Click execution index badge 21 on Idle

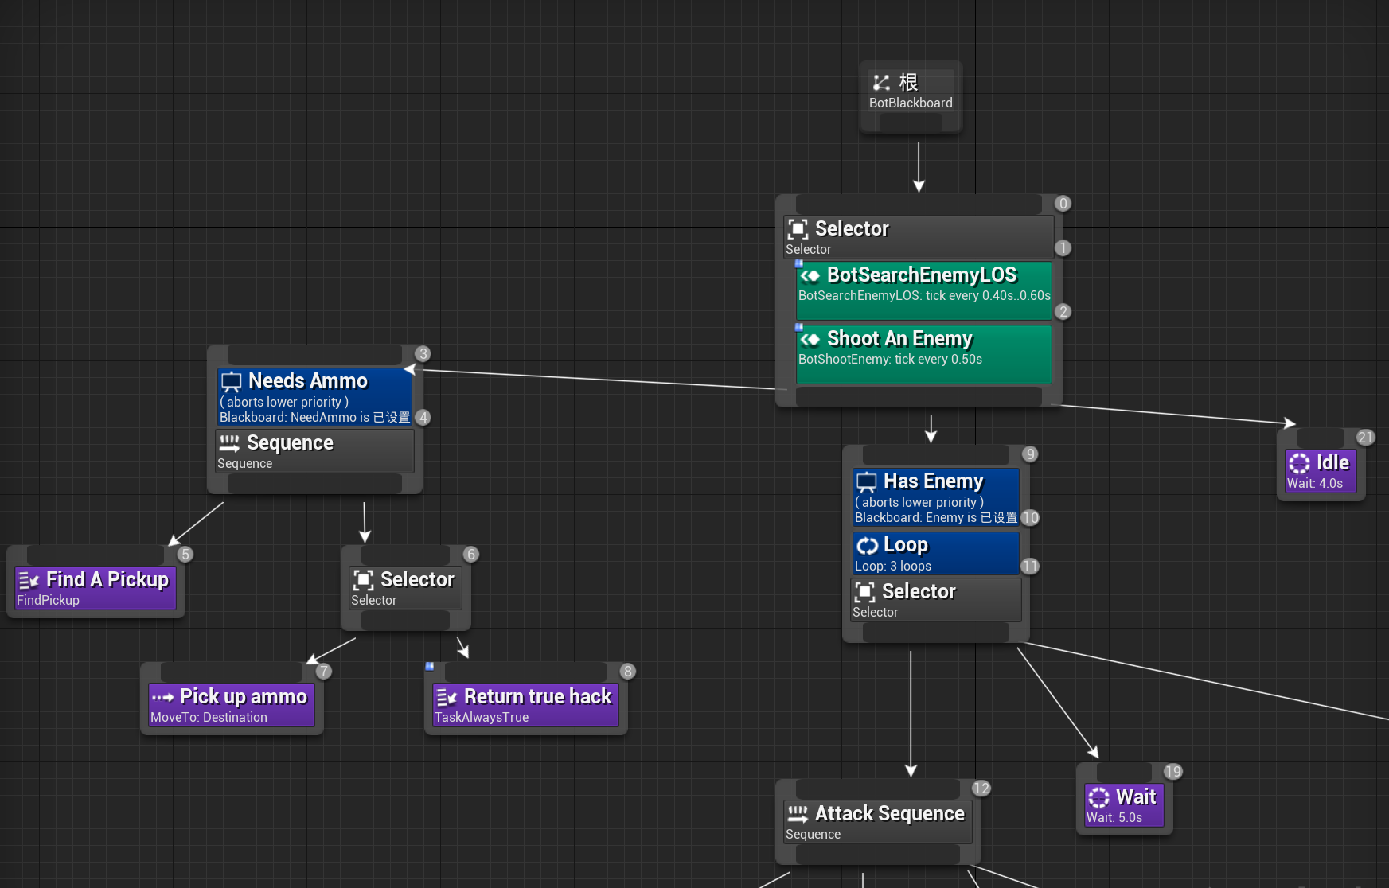[x=1365, y=438]
